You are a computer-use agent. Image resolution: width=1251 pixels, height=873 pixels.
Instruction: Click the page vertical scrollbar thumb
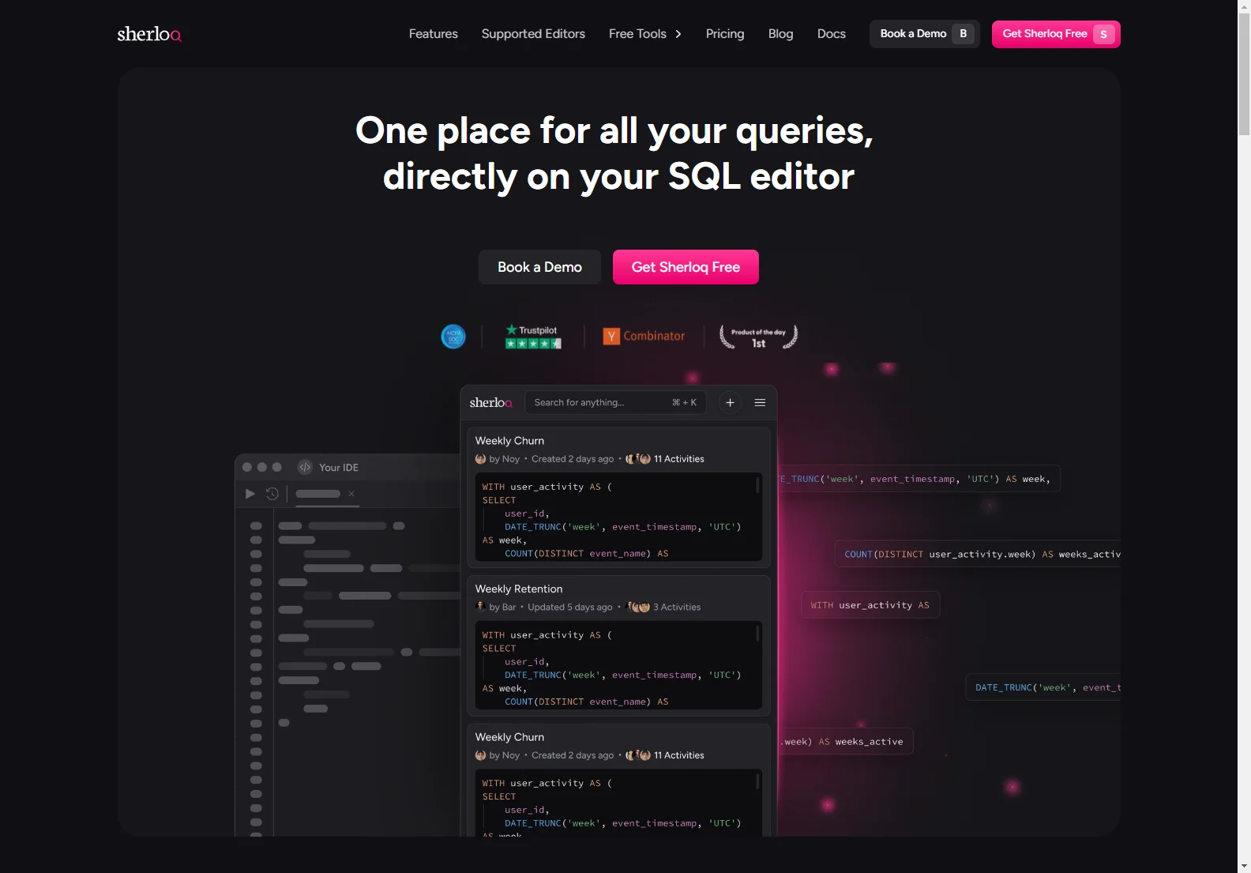tap(1244, 73)
